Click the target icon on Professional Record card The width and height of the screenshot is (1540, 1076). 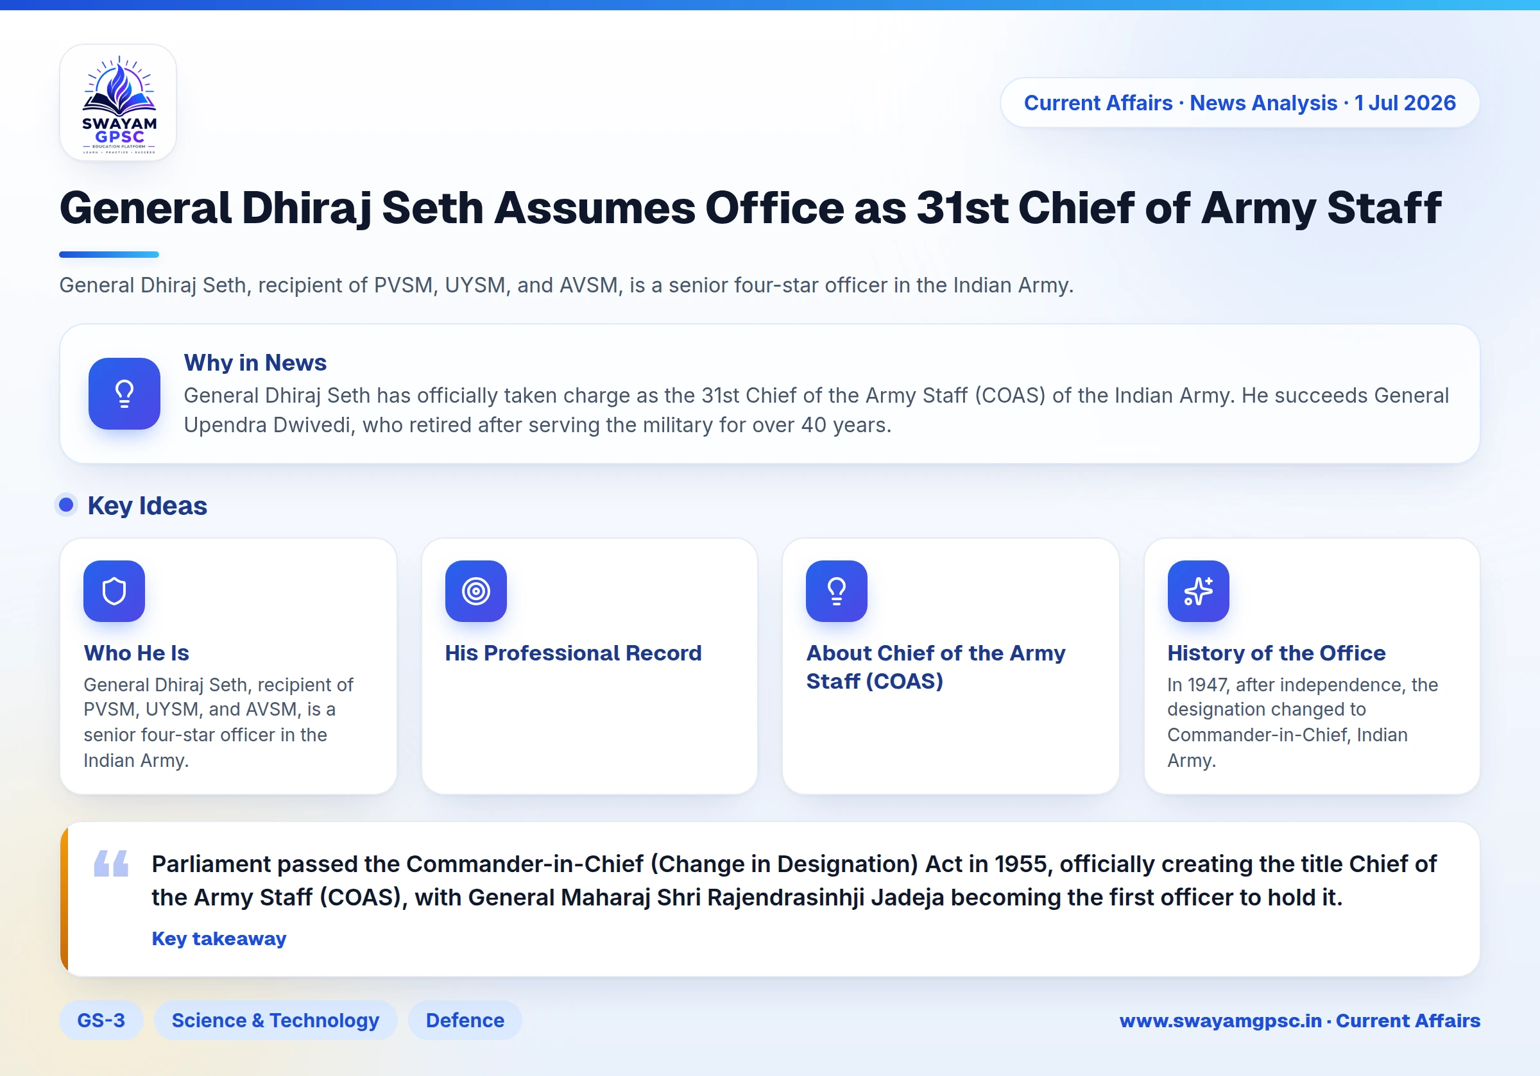click(x=475, y=591)
